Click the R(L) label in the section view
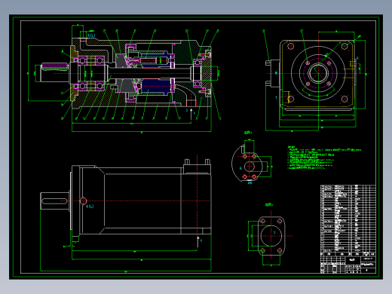Viewport: 392px width, 294px height. [91, 35]
